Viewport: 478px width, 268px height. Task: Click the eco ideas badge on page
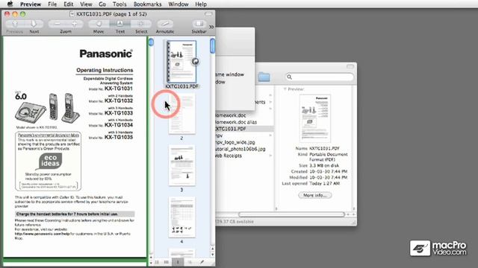click(49, 161)
